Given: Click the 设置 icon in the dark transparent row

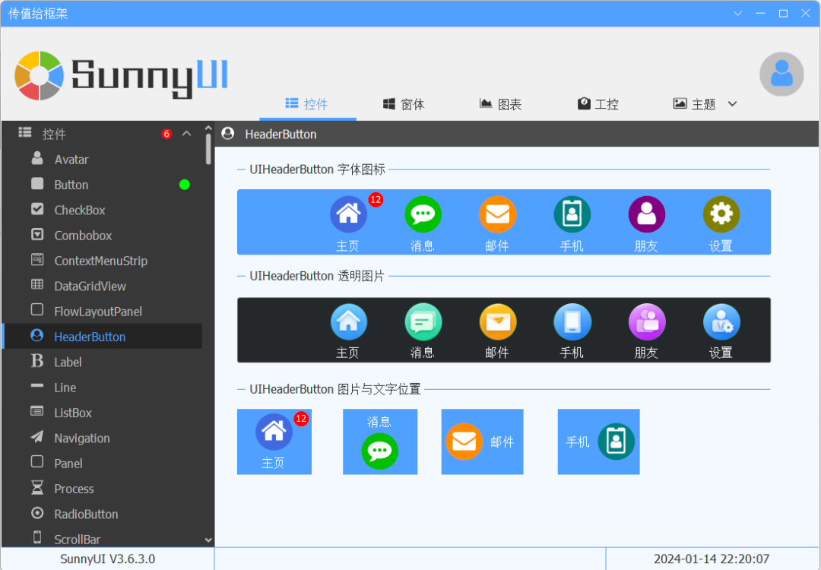Looking at the screenshot, I should pyautogui.click(x=721, y=321).
